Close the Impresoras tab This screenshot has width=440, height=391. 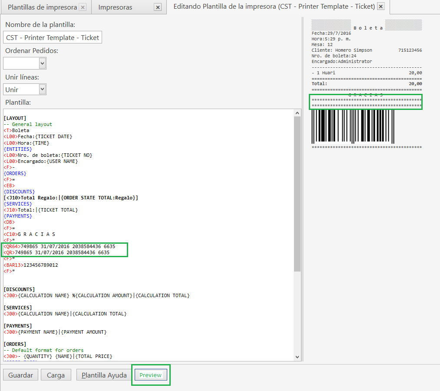158,7
